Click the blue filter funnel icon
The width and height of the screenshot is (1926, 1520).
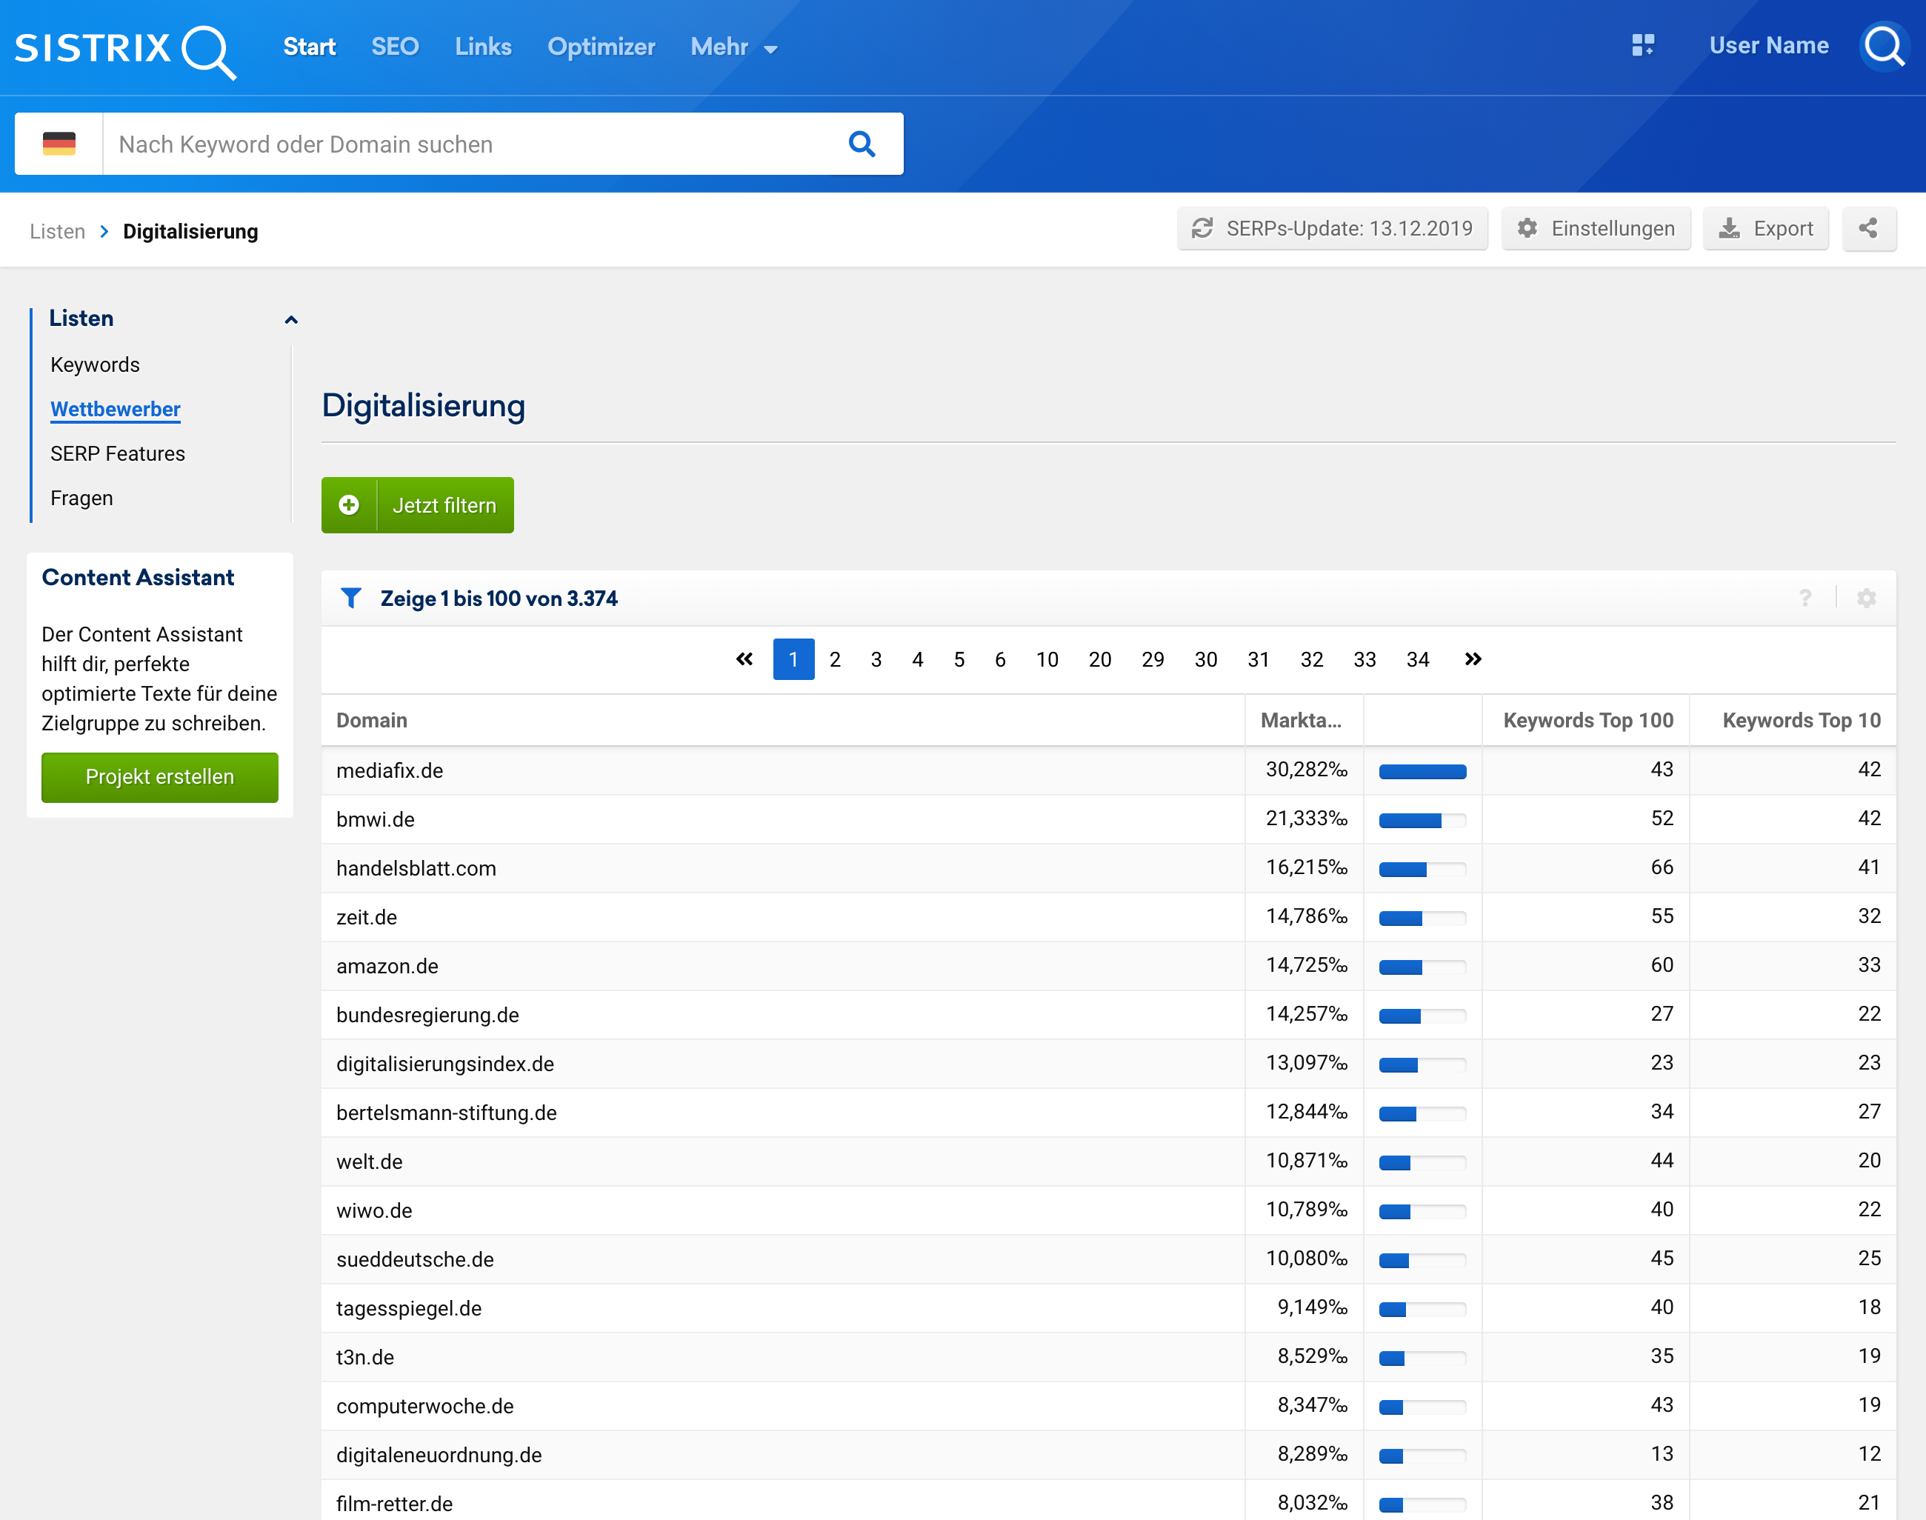pos(350,598)
